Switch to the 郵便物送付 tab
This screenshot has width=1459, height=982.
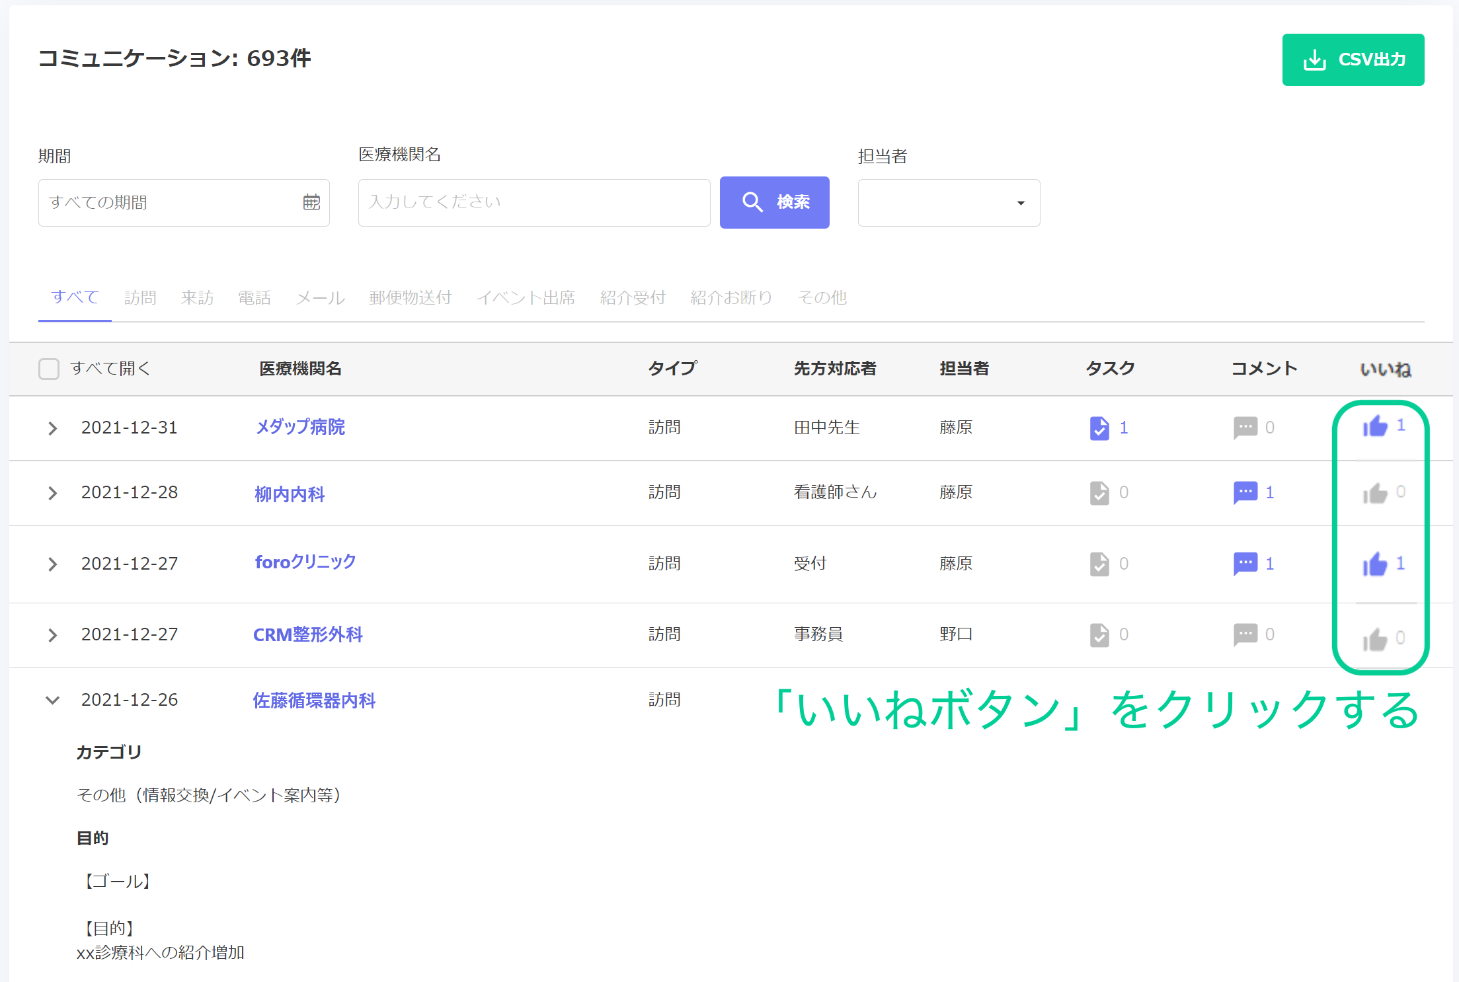(x=410, y=298)
